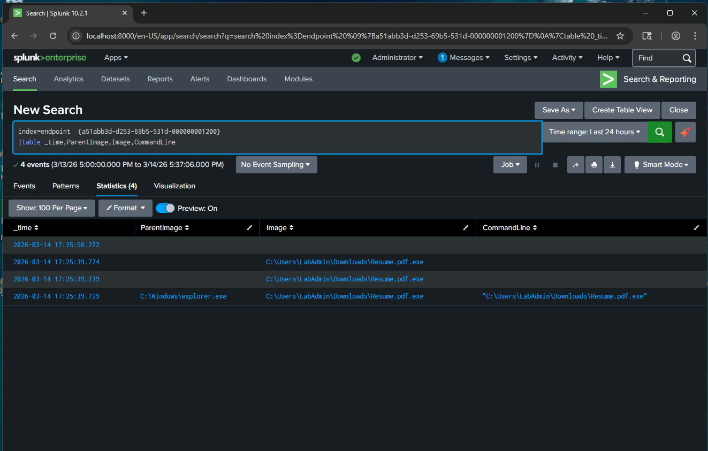Click the Create Table View button
Viewport: 708px width, 451px height.
[x=622, y=110]
